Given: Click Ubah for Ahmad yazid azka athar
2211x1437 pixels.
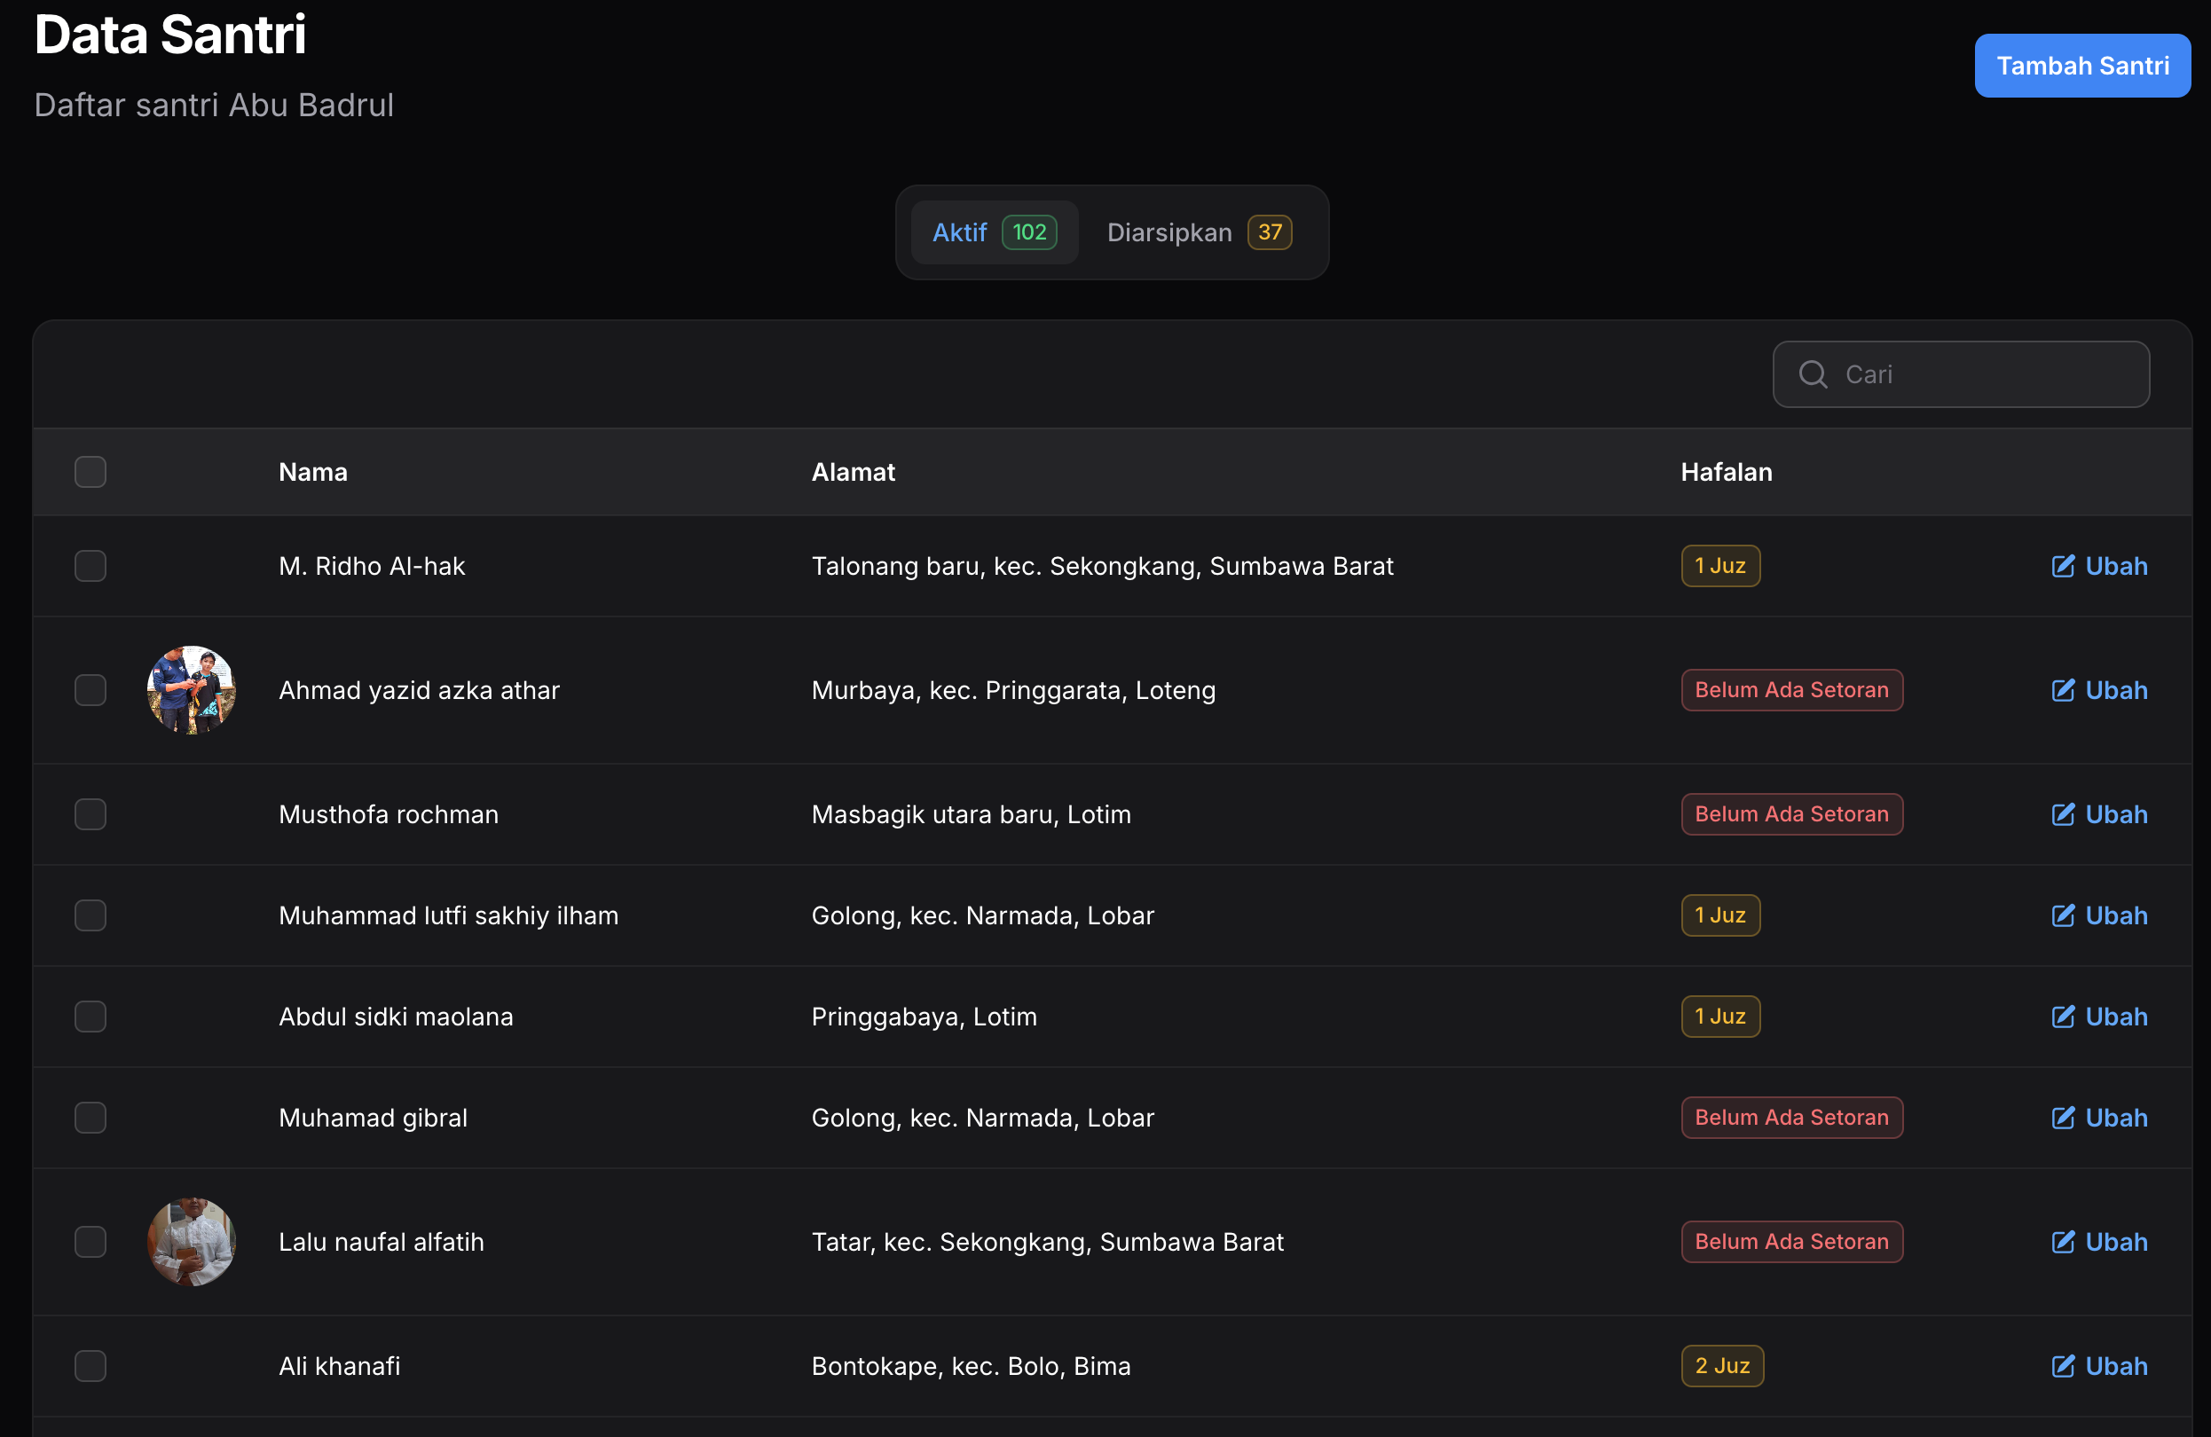Looking at the screenshot, I should (x=2098, y=690).
